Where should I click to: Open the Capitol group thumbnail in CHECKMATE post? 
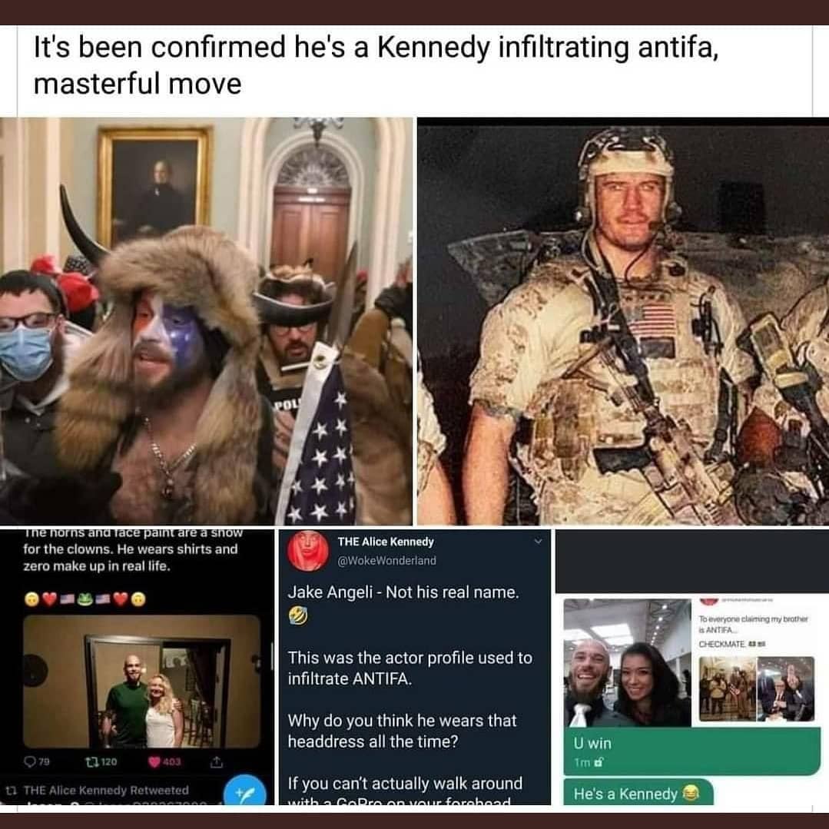[x=727, y=689]
